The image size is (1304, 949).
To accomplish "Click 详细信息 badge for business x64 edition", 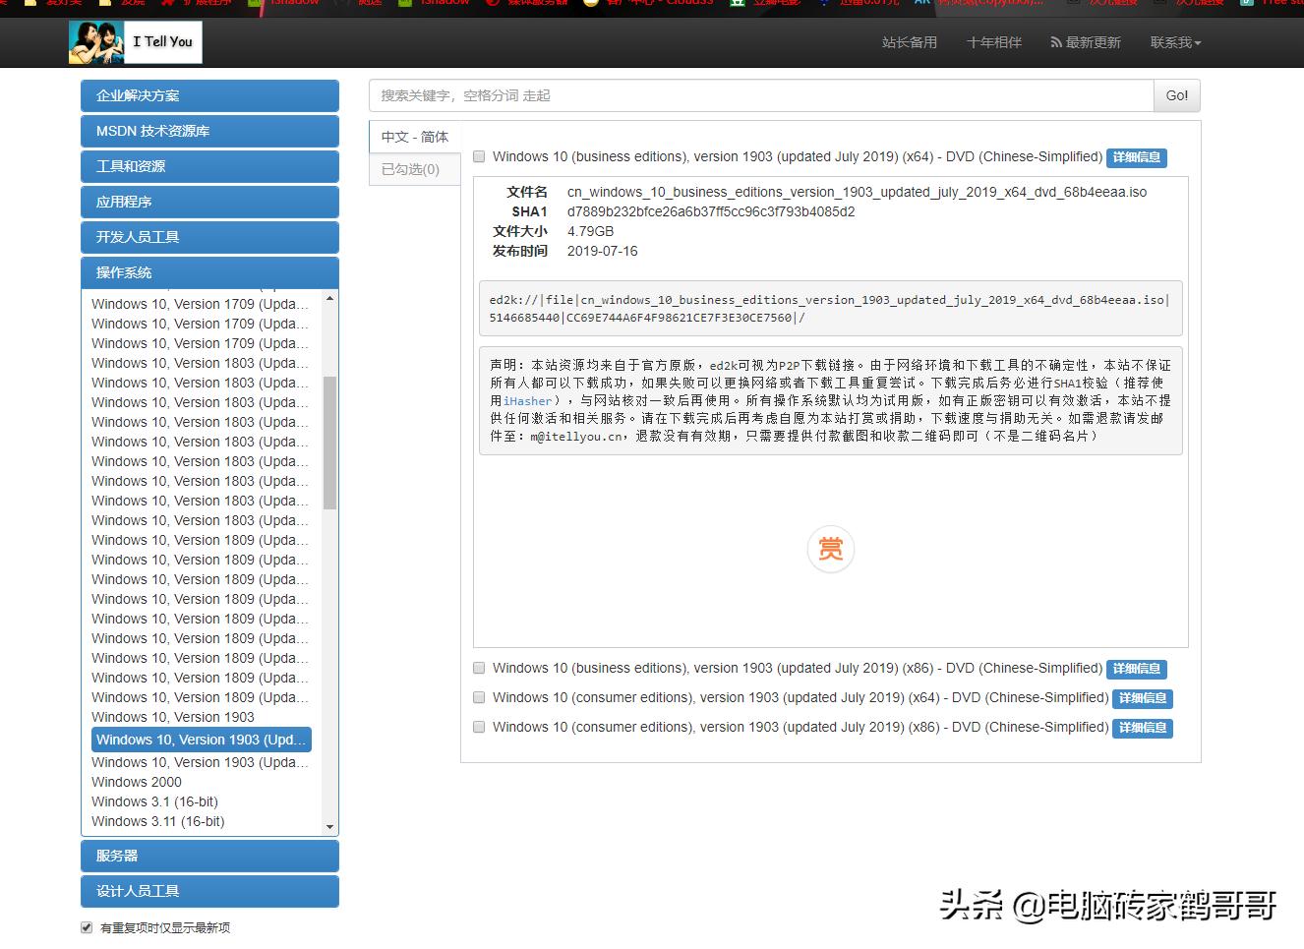I will tap(1136, 157).
